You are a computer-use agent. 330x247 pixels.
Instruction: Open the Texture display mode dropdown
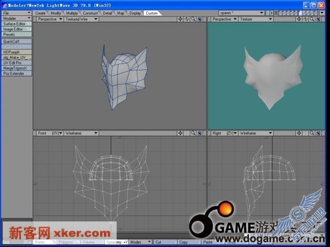tap(256, 19)
